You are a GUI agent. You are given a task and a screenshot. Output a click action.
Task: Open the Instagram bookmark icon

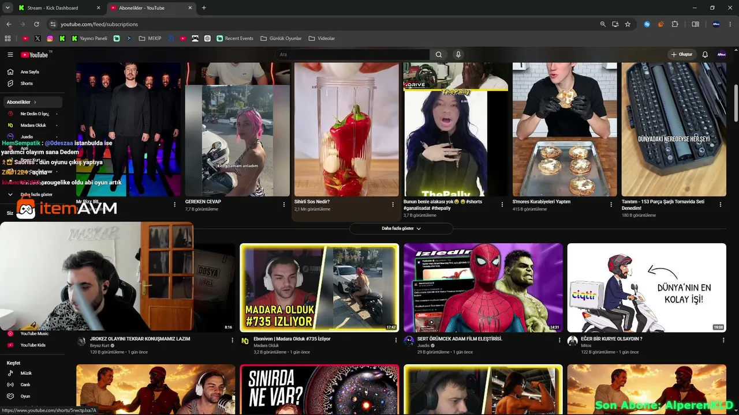[50, 39]
